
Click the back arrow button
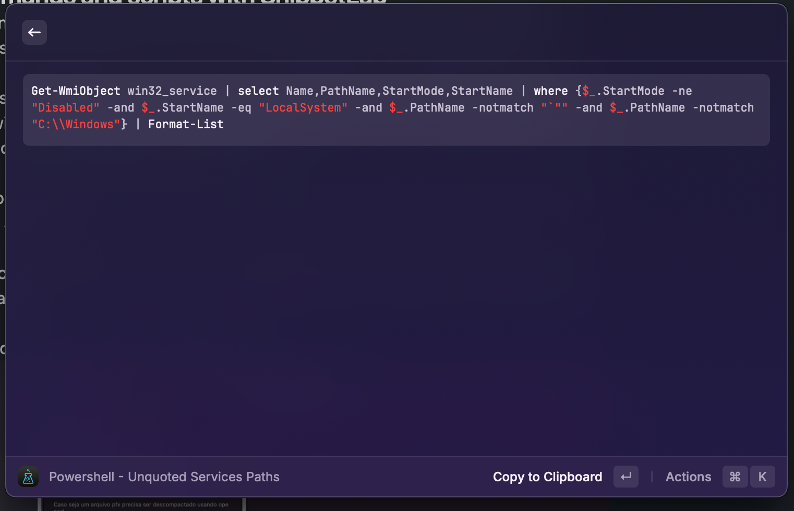click(34, 32)
